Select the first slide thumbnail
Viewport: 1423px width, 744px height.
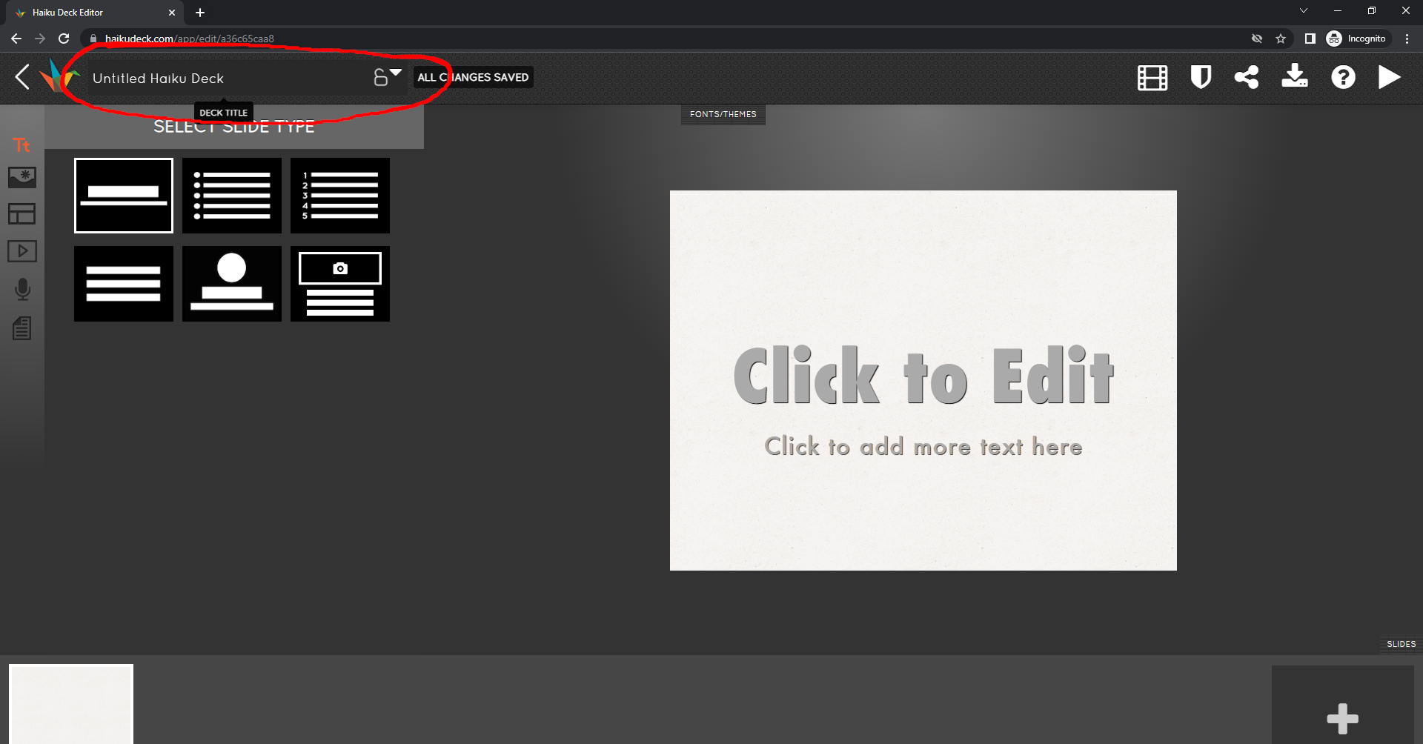[71, 704]
